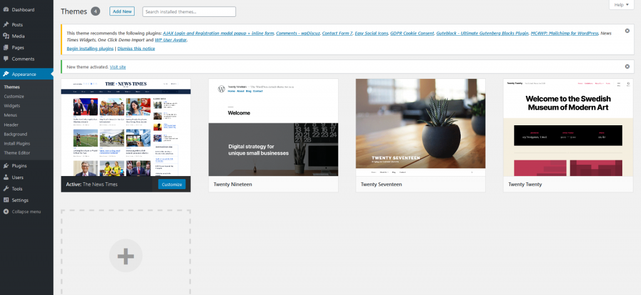Click the Twenty Seventeen theme name
The width and height of the screenshot is (641, 295).
click(381, 185)
